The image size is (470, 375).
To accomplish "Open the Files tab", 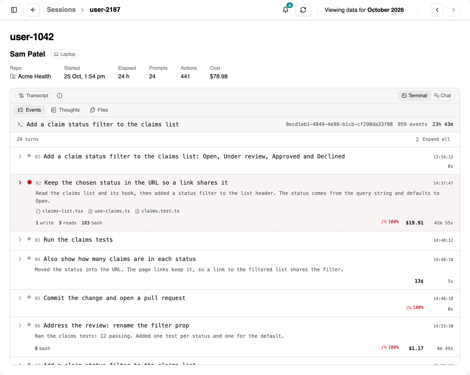I will [x=99, y=110].
